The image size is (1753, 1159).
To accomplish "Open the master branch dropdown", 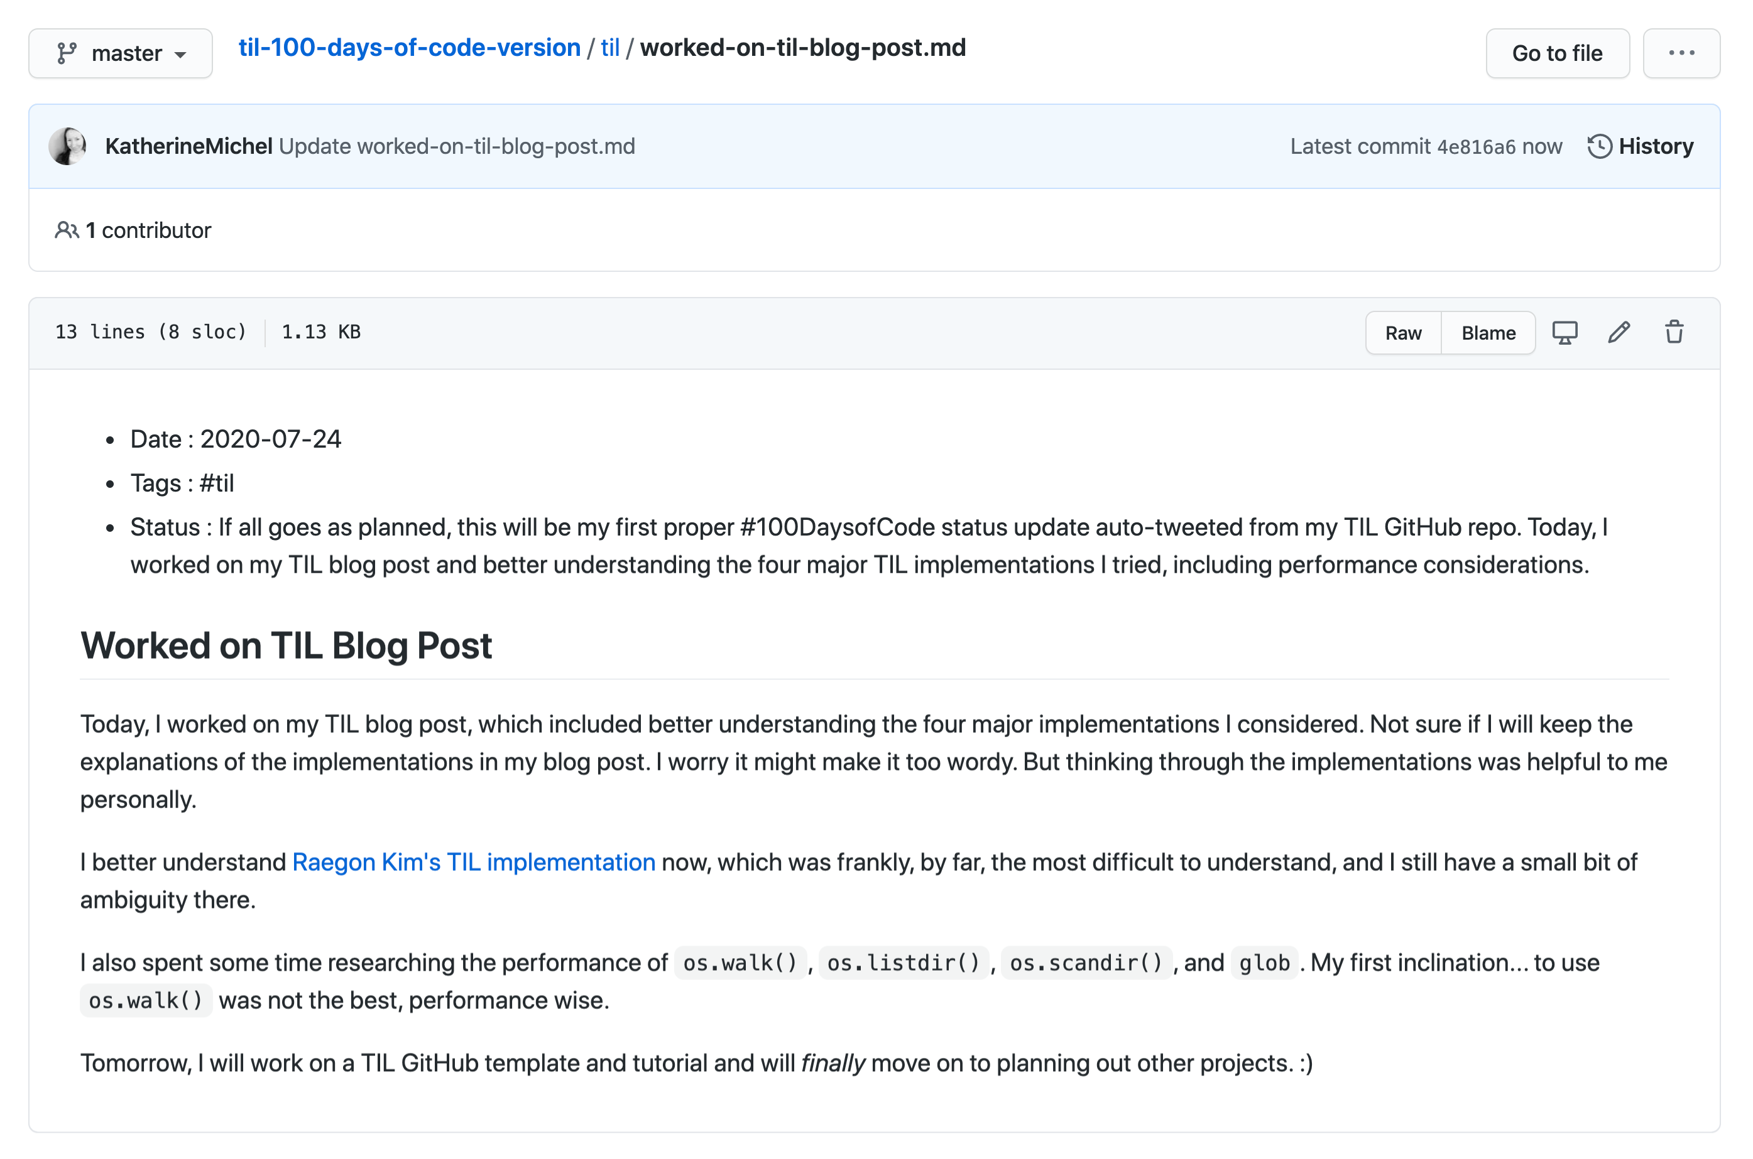I will coord(121,53).
